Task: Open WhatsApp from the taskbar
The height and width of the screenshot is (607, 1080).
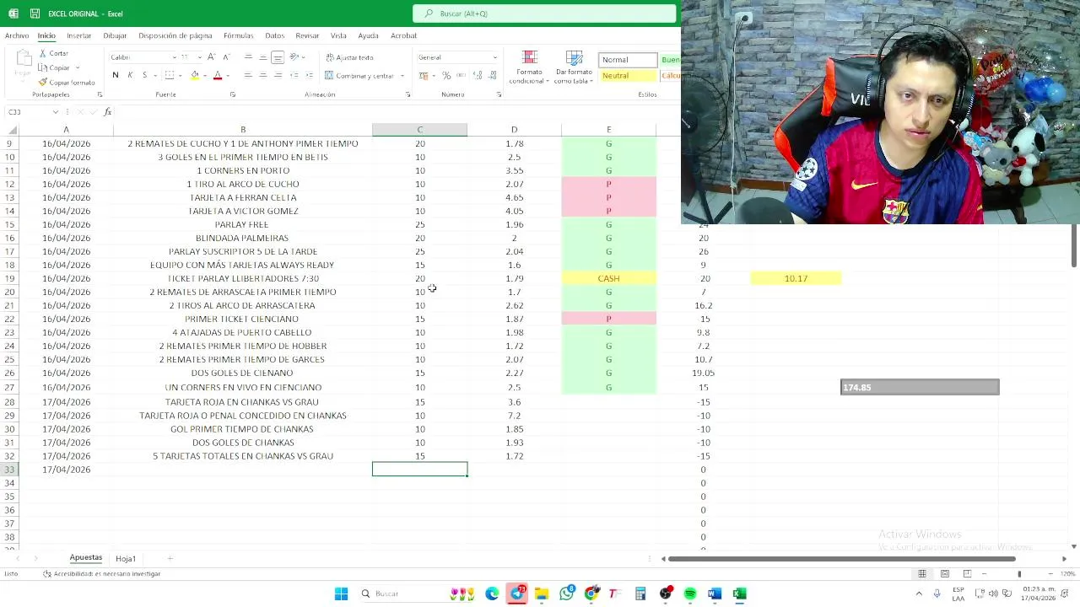Action: coord(567,594)
